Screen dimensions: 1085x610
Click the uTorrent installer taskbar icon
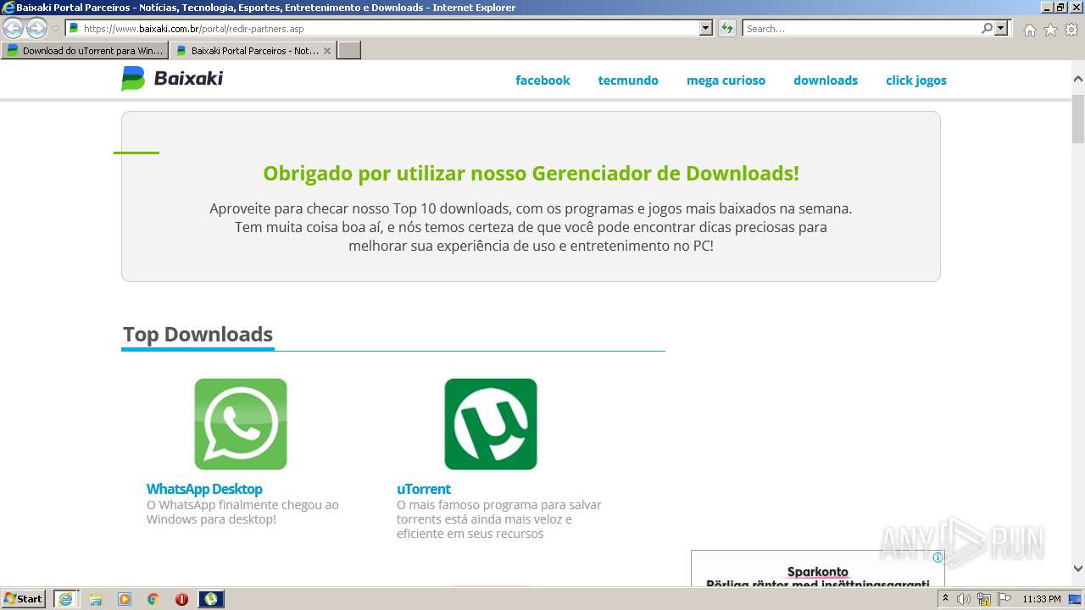211,599
